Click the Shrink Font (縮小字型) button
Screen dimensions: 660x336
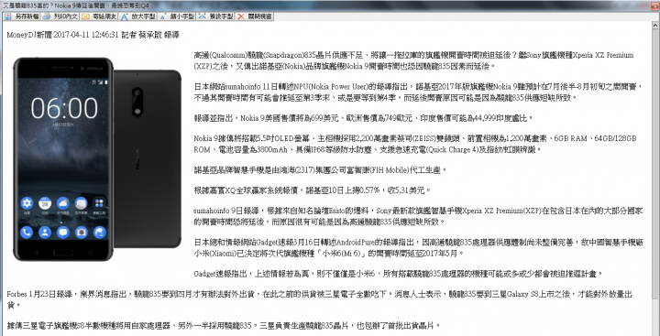pos(176,16)
